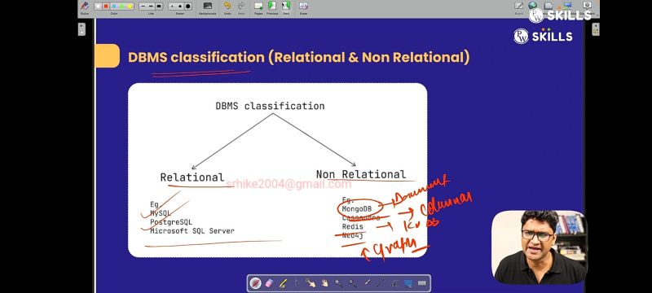
Task: Choose the yellow pen color
Action: pos(130,7)
